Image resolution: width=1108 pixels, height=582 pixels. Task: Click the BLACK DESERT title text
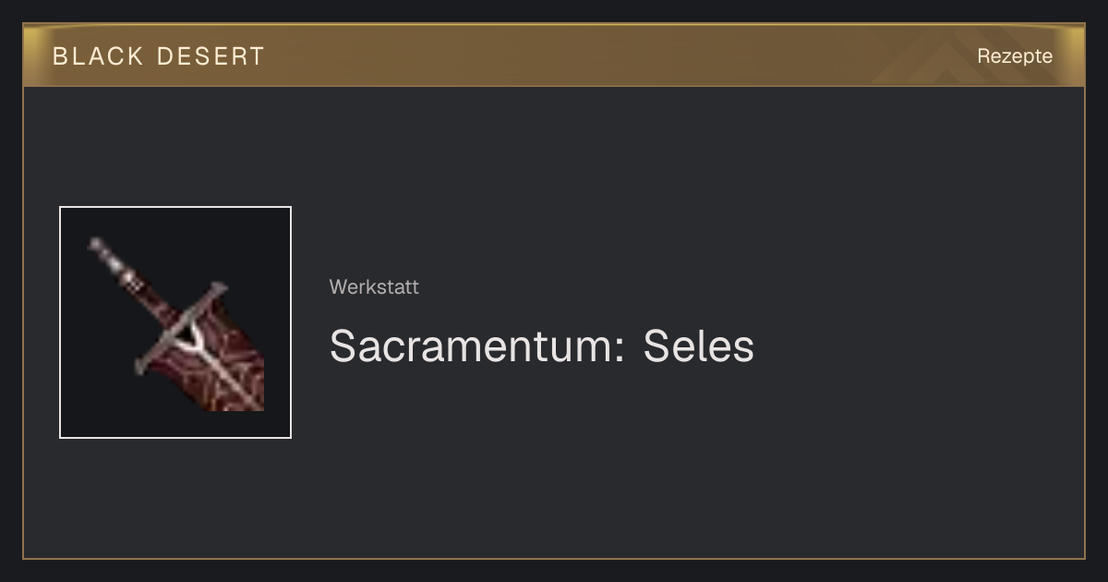coord(159,56)
